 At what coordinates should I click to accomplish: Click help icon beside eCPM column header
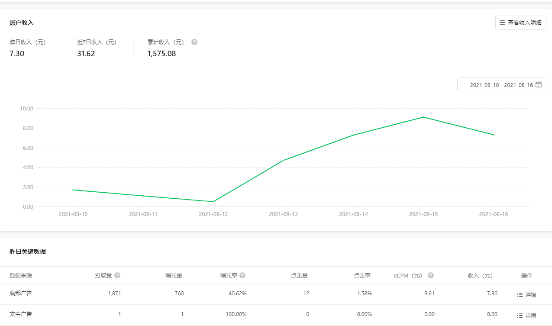pyautogui.click(x=430, y=275)
